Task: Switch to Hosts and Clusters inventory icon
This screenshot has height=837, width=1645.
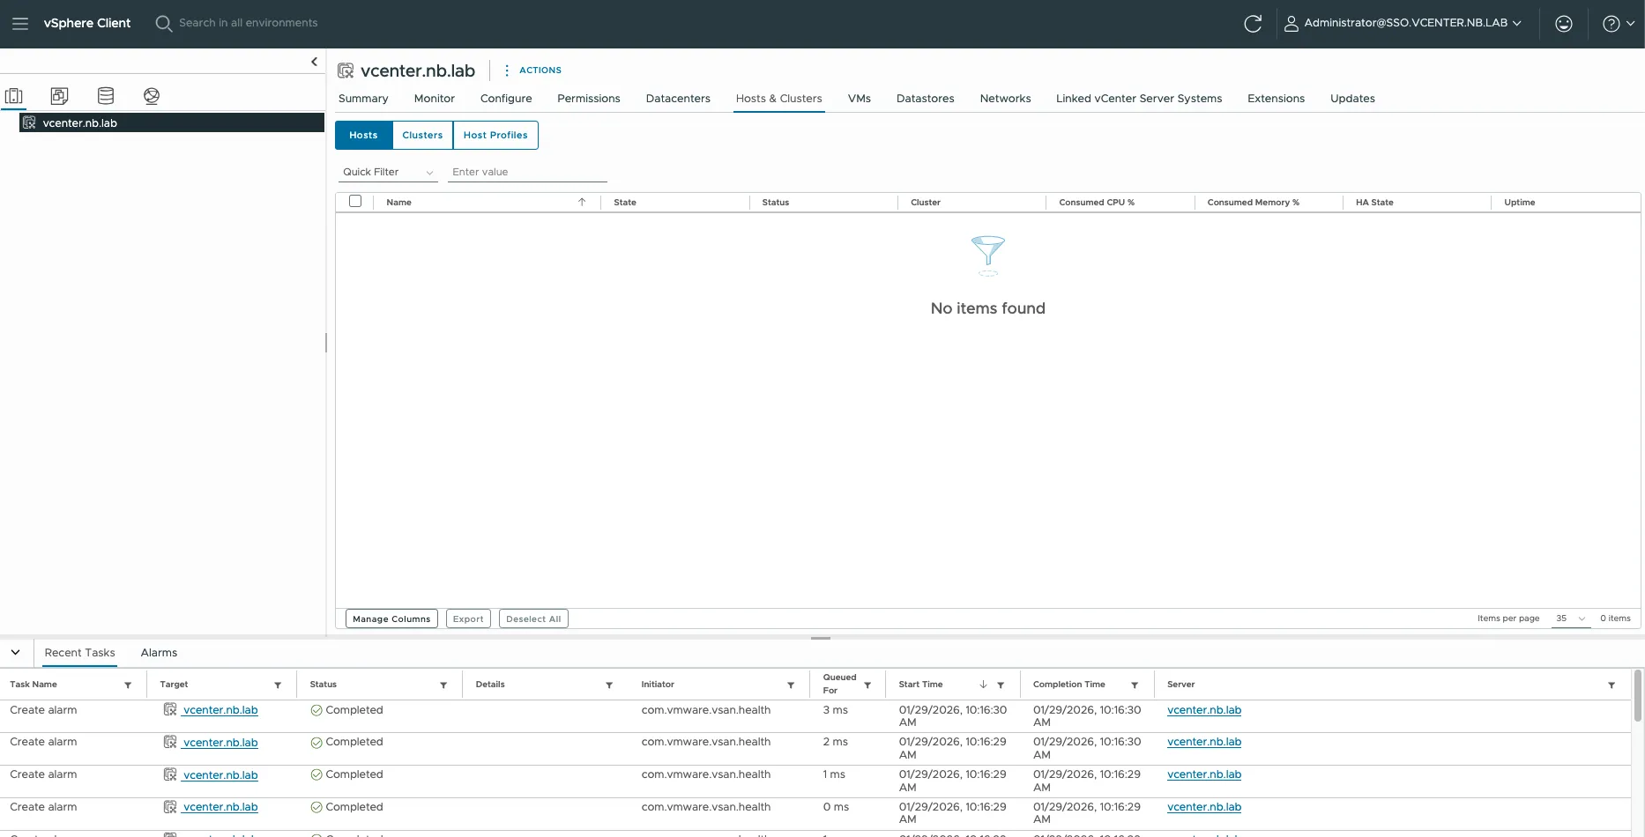Action: click(x=14, y=96)
